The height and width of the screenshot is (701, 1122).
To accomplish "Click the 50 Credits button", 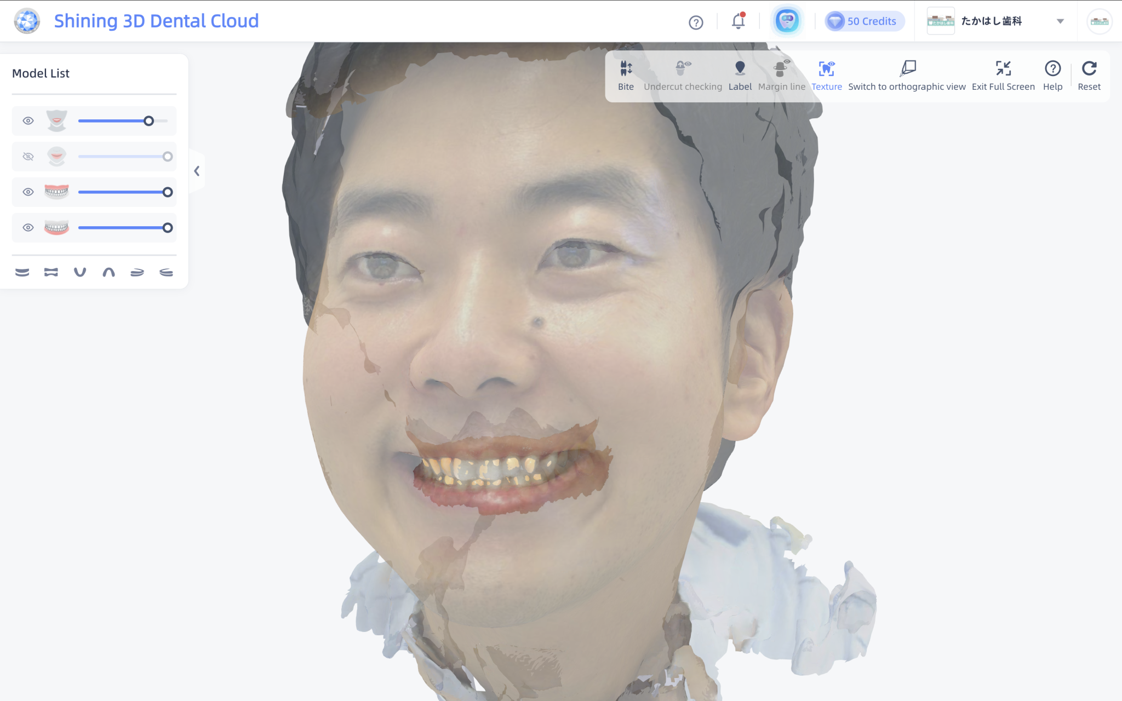I will 864,22.
